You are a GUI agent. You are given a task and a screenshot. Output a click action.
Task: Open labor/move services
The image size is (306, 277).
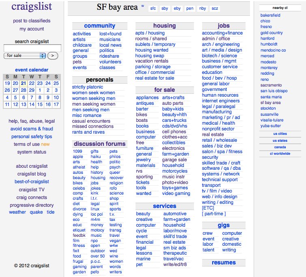(x=175, y=231)
